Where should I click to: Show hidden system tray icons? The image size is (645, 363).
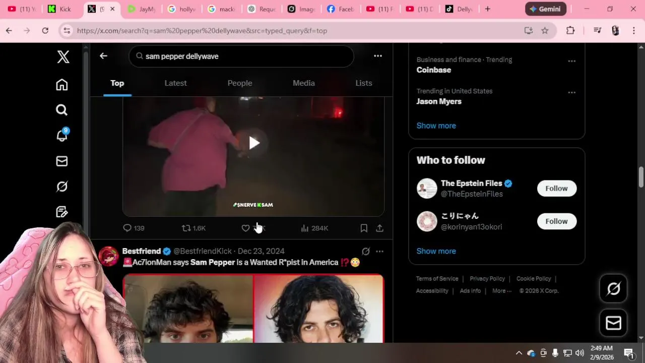pyautogui.click(x=519, y=353)
